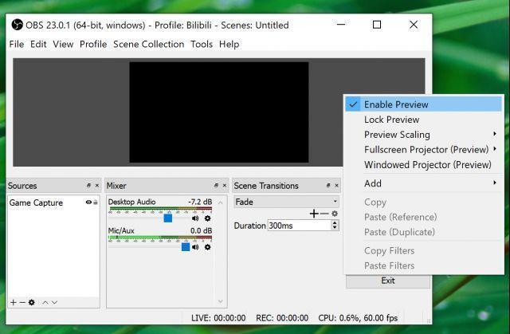The height and width of the screenshot is (334, 510).
Task: Open the Help menu
Action: click(x=229, y=44)
